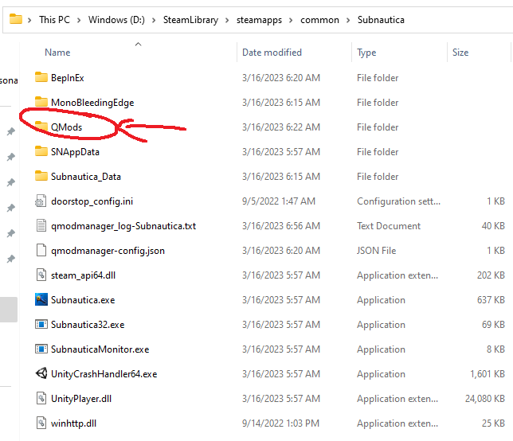Select qmodmanager_log-Subnautica.txt file name
Viewport: 513px width, 441px height.
coord(123,226)
